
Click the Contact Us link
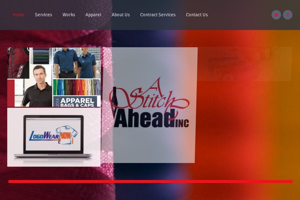pyautogui.click(x=196, y=14)
